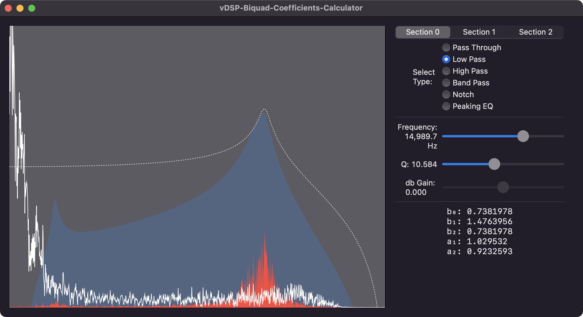Viewport: 583px width, 317px height.
Task: Click the b₀ coefficient value text
Action: (x=489, y=212)
